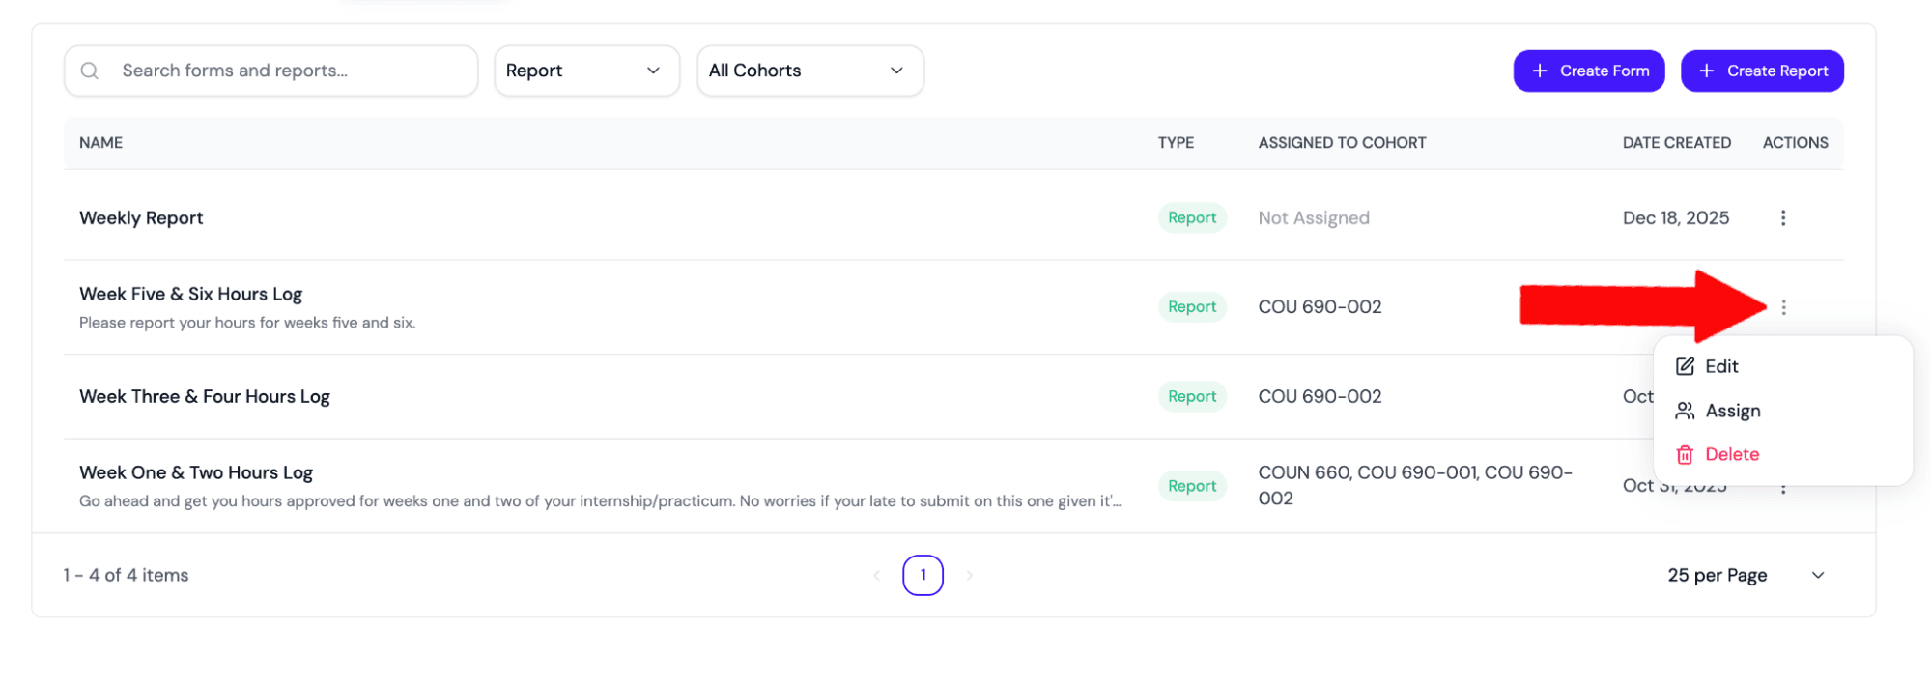1931x685 pixels.
Task: Open Week Three & Four Hours Log
Action: pos(205,397)
